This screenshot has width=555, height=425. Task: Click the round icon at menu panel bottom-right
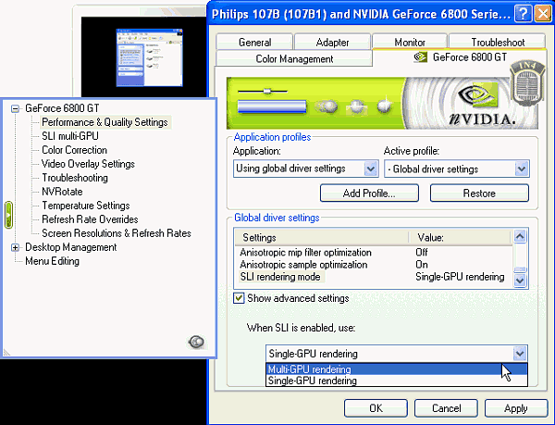point(196,342)
